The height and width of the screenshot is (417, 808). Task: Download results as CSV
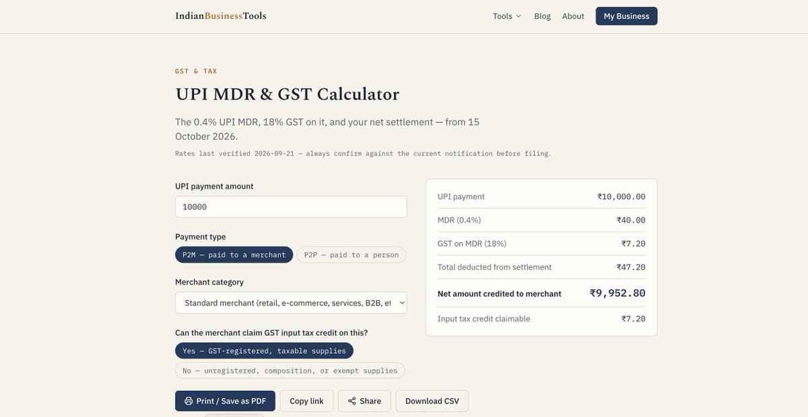click(432, 401)
